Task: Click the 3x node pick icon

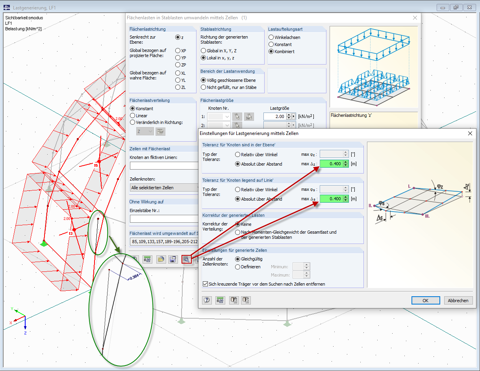Action: tap(249, 116)
